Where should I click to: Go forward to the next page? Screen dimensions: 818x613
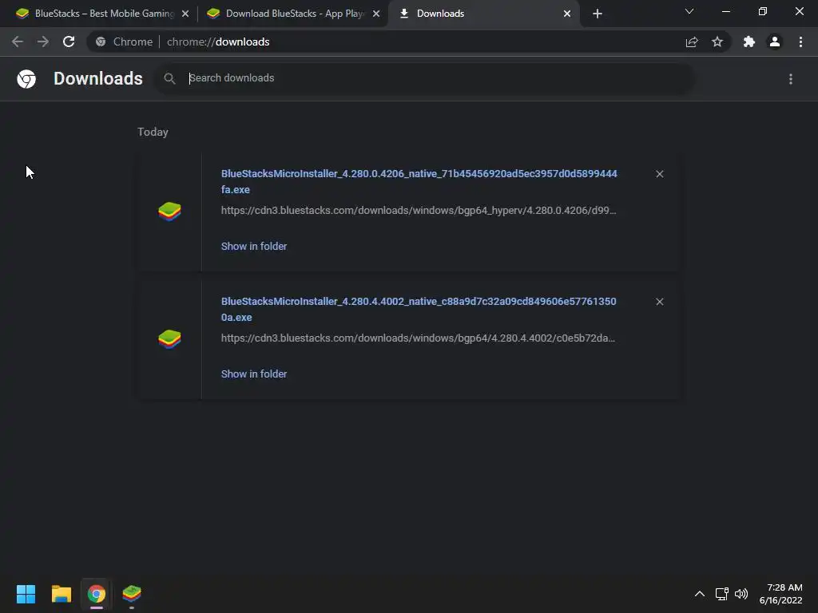point(43,42)
